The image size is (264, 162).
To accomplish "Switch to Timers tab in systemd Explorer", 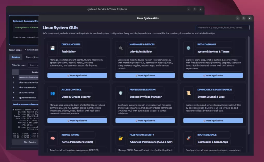I will coord(32,57).
